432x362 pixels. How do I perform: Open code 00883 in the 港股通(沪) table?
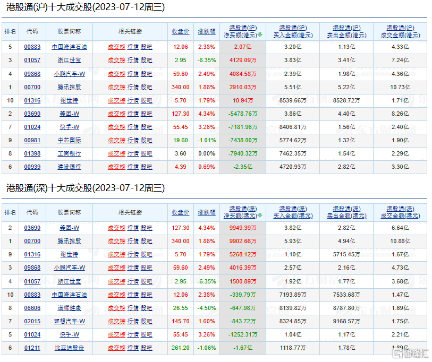click(x=32, y=47)
